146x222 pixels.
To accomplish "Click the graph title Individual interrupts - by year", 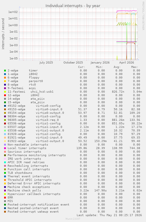I will pyautogui.click(x=73, y=6).
